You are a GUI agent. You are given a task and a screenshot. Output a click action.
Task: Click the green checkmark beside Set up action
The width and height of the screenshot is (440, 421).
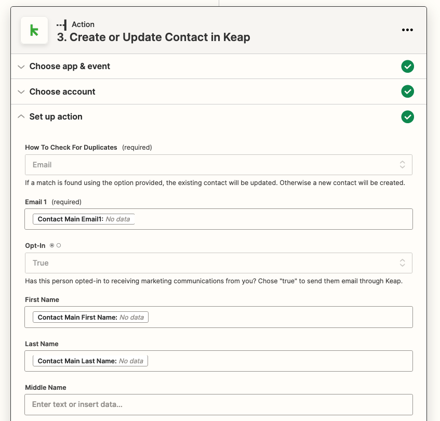[407, 117]
